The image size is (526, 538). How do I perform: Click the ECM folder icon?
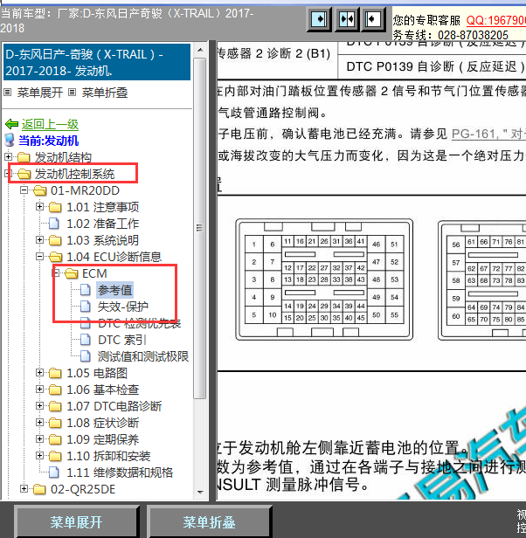tap(72, 273)
